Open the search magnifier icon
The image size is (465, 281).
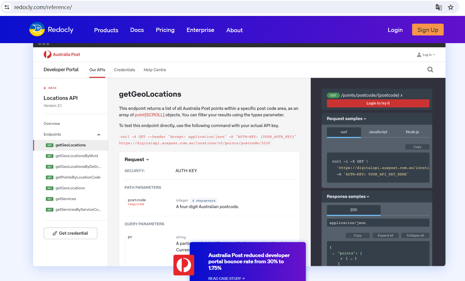[x=430, y=70]
